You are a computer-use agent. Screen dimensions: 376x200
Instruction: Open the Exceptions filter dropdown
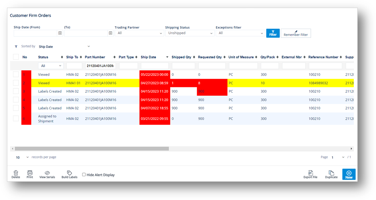240,33
